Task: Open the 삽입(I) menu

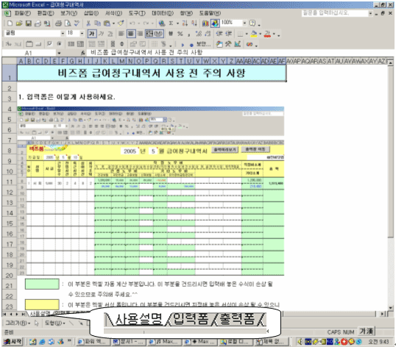Action: coord(91,13)
